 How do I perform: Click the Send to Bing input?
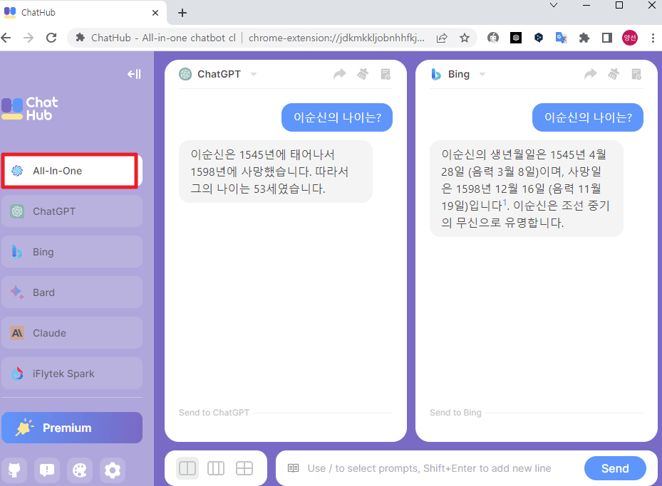tap(537, 413)
